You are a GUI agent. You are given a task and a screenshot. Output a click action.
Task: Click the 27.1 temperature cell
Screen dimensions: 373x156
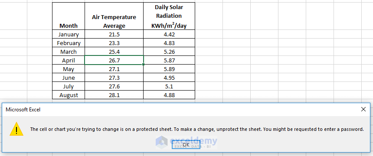coord(114,69)
